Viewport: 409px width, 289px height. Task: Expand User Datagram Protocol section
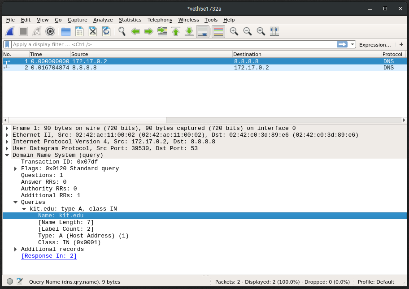pyautogui.click(x=7, y=149)
